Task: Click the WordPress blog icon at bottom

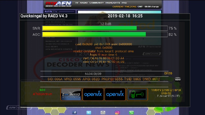Action: click(x=103, y=112)
